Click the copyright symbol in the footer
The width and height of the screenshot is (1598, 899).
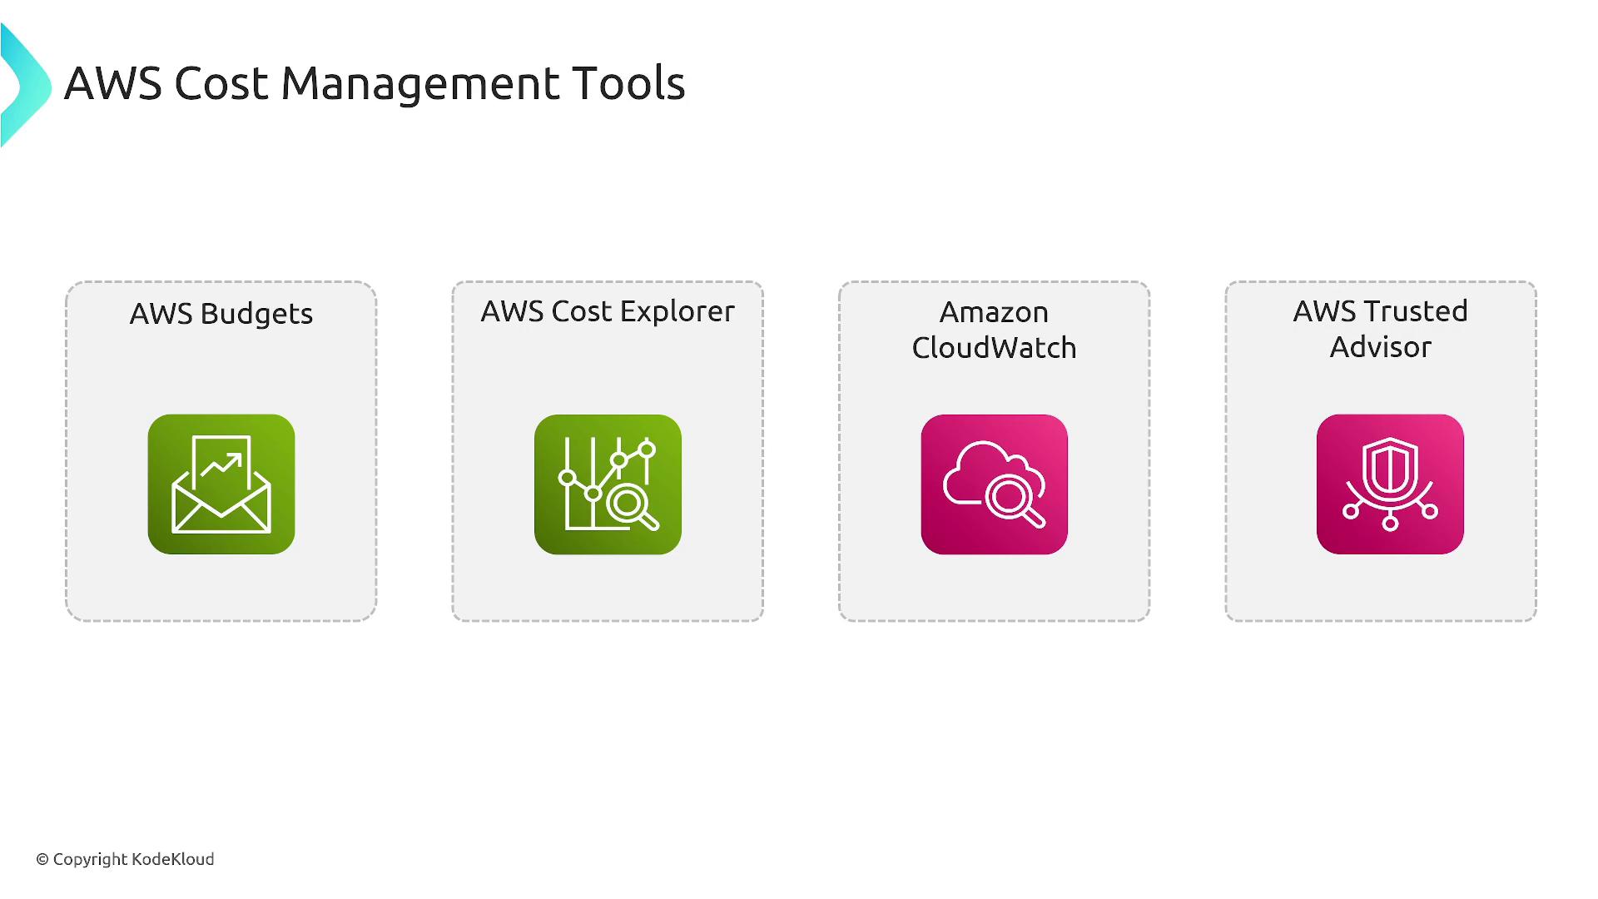tap(42, 860)
